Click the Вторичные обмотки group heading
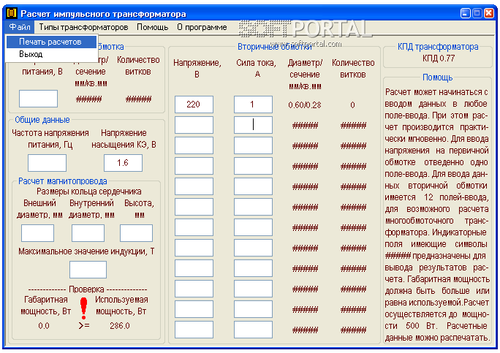Image resolution: width=500 pixels, height=353 pixels. click(x=275, y=47)
